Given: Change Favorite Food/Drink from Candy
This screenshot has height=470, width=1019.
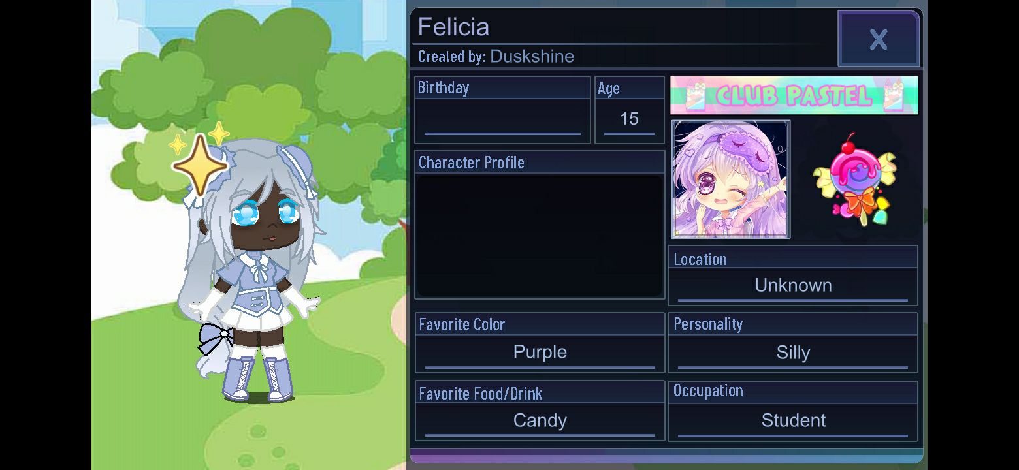Looking at the screenshot, I should click(540, 420).
